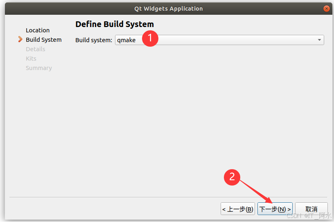334x222 pixels.
Task: Click the orange current-step arrow icon
Action: (x=20, y=39)
